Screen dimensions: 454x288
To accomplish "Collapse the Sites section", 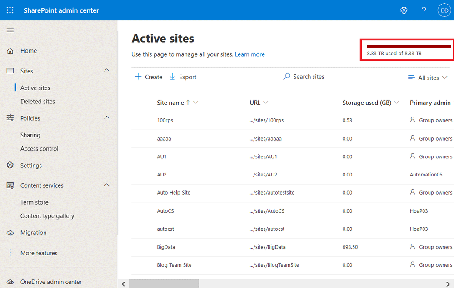I will click(x=106, y=70).
